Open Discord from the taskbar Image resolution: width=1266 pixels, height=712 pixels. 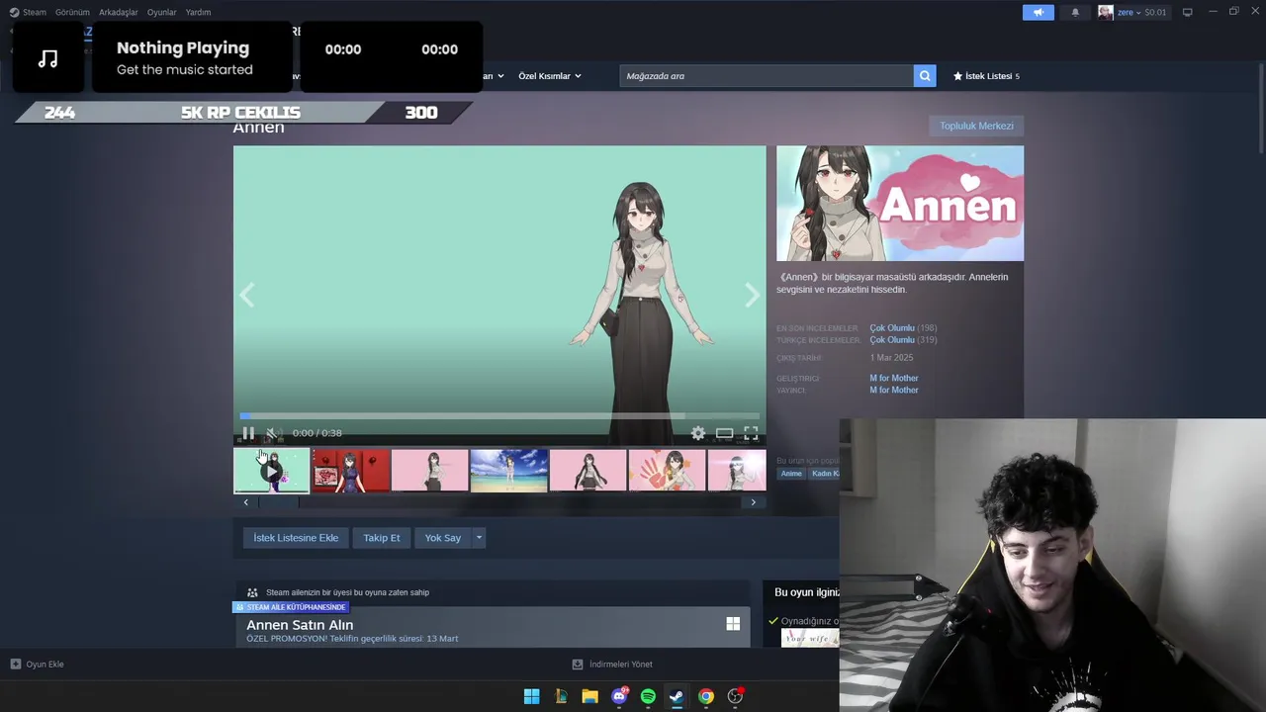619,696
